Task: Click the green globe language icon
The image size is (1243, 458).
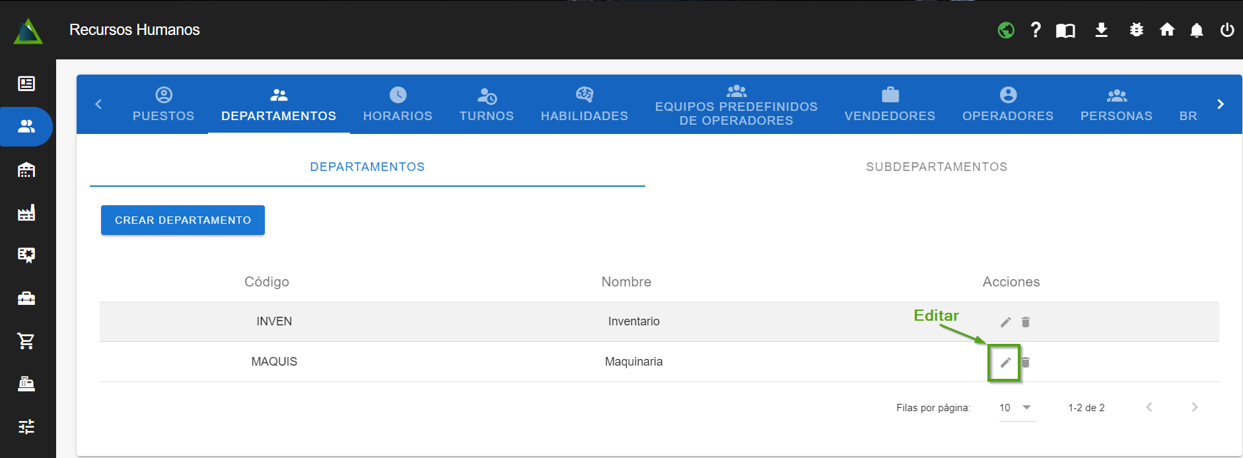Action: tap(1006, 30)
